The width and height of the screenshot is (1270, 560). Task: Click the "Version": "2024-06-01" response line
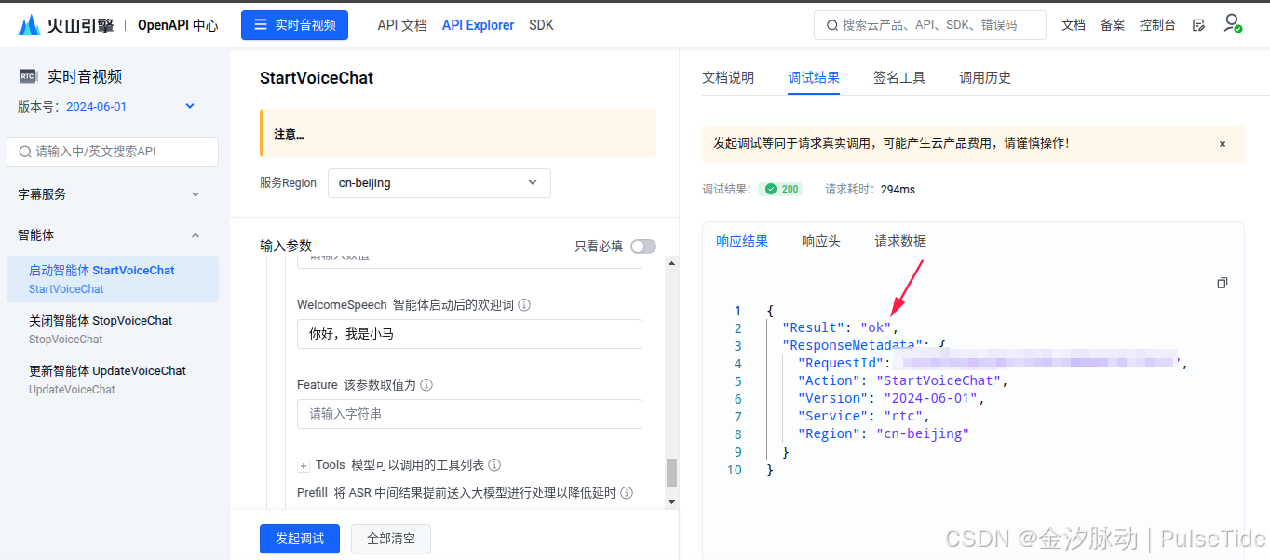point(890,399)
